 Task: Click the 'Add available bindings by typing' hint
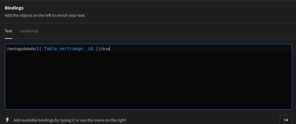43,120
